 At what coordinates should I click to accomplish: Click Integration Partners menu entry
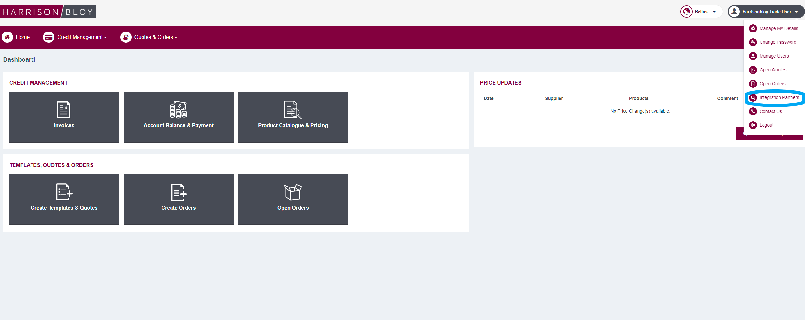pyautogui.click(x=779, y=98)
